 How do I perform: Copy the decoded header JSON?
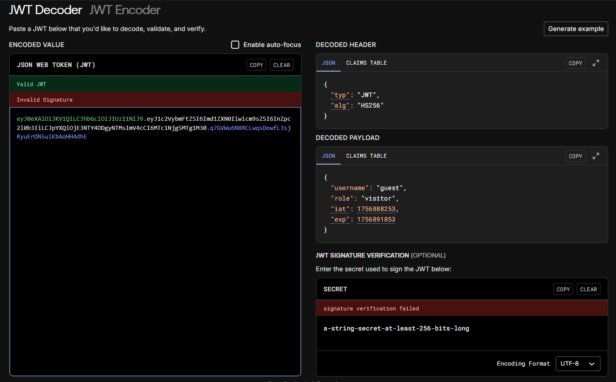click(x=575, y=63)
